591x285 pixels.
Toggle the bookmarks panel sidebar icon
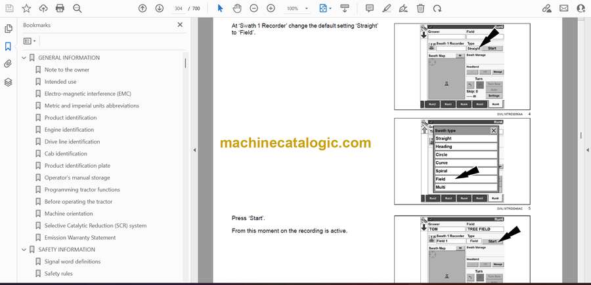(x=8, y=47)
